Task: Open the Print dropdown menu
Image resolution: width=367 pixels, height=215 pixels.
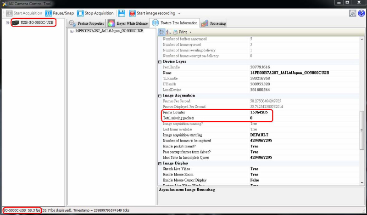Action: pos(183,32)
